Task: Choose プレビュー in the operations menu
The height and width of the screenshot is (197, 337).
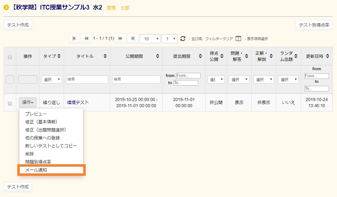Action: [36, 114]
